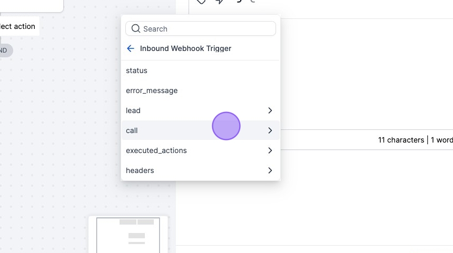The height and width of the screenshot is (253, 453).
Task: Expand the executed_actions chevron arrow
Action: (x=270, y=150)
